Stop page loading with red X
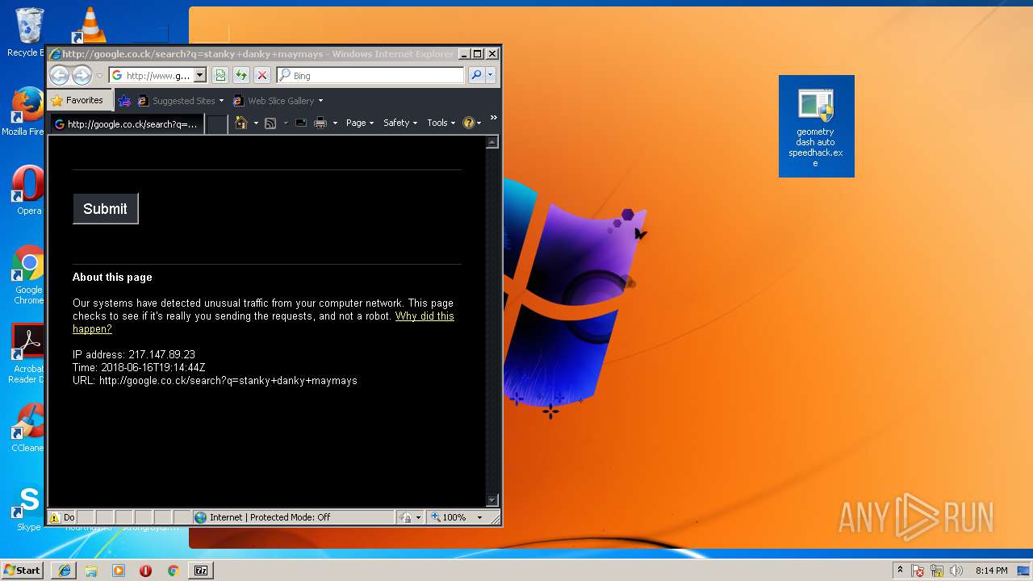 point(262,75)
